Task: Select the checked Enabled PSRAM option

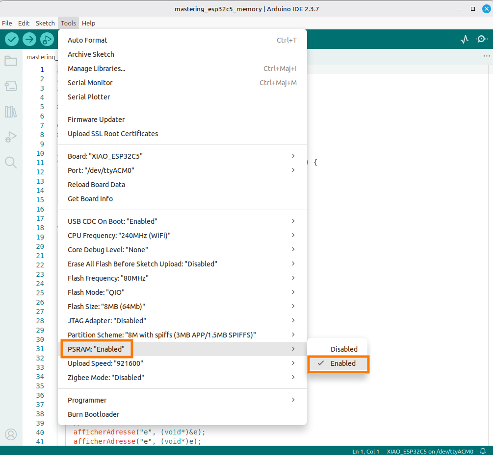Action: 343,363
